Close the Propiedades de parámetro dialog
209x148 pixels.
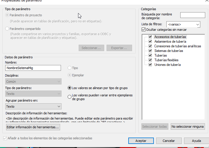(207, 1)
